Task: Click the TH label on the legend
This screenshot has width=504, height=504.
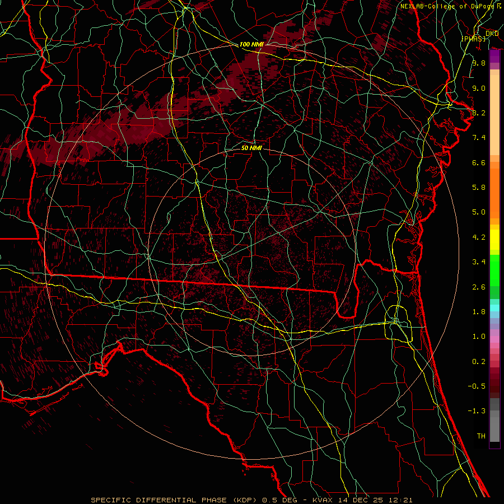Action: [x=480, y=436]
